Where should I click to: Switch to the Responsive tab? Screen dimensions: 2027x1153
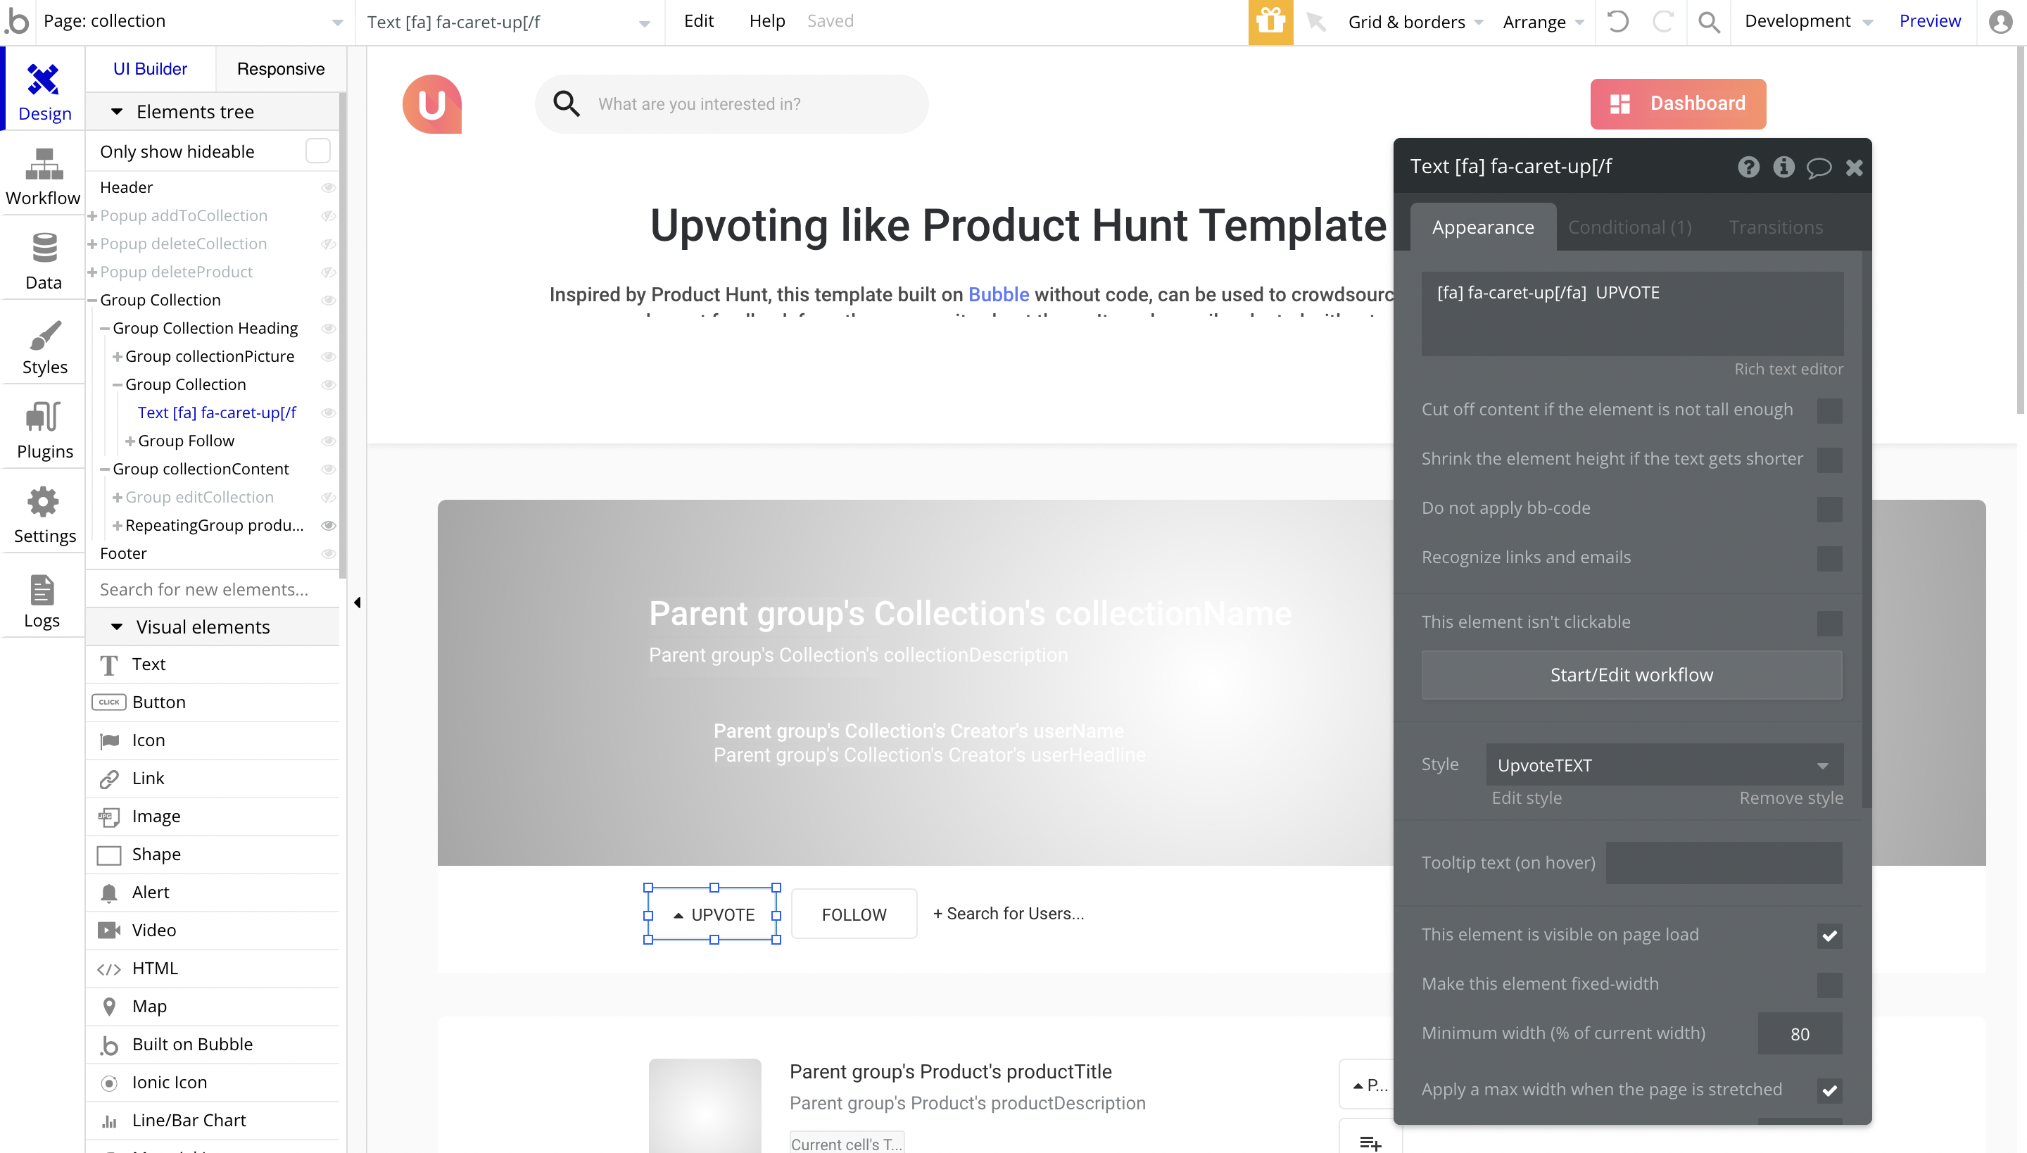click(280, 69)
